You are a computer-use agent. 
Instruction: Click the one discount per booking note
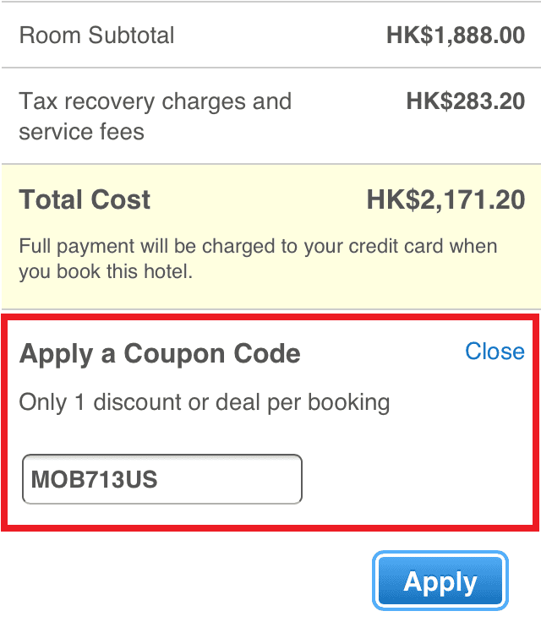[x=205, y=402]
